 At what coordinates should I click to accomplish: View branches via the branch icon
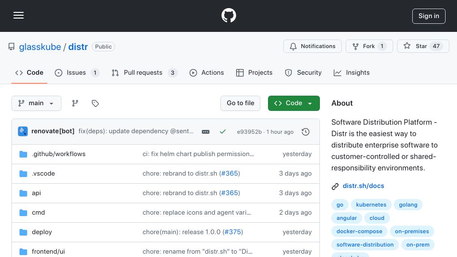point(75,103)
